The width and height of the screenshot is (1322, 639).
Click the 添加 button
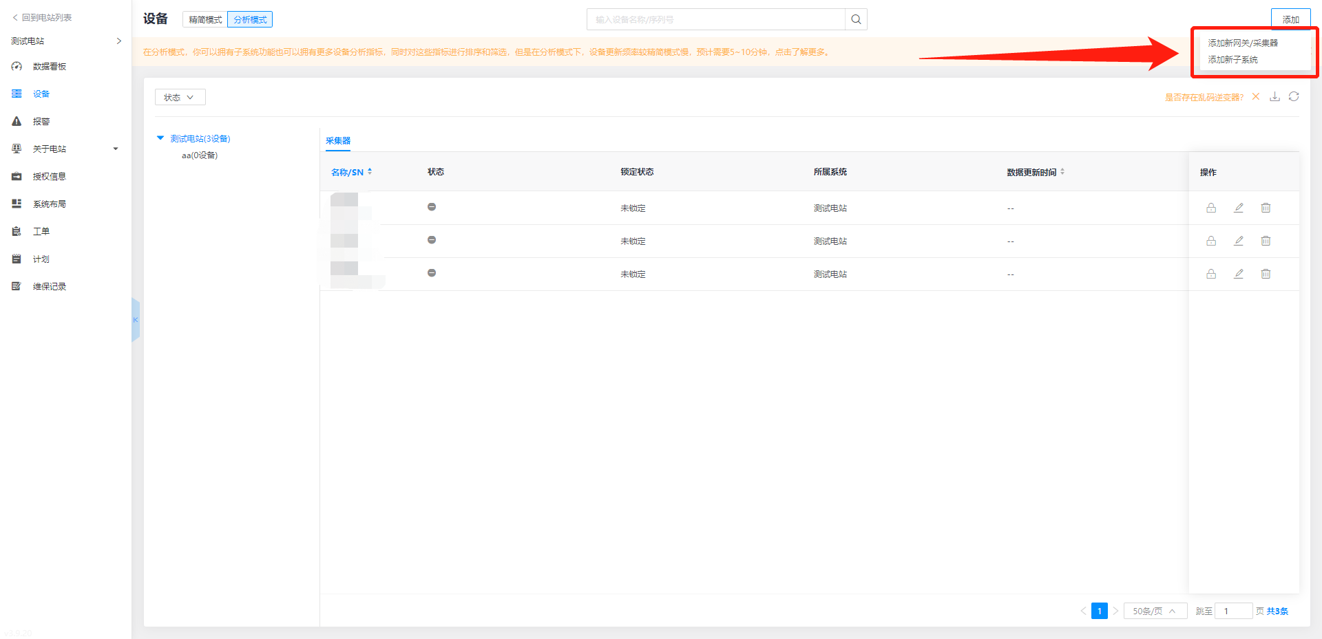(1290, 19)
